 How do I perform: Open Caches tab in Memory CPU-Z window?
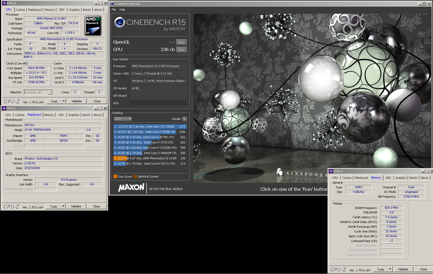347,178
